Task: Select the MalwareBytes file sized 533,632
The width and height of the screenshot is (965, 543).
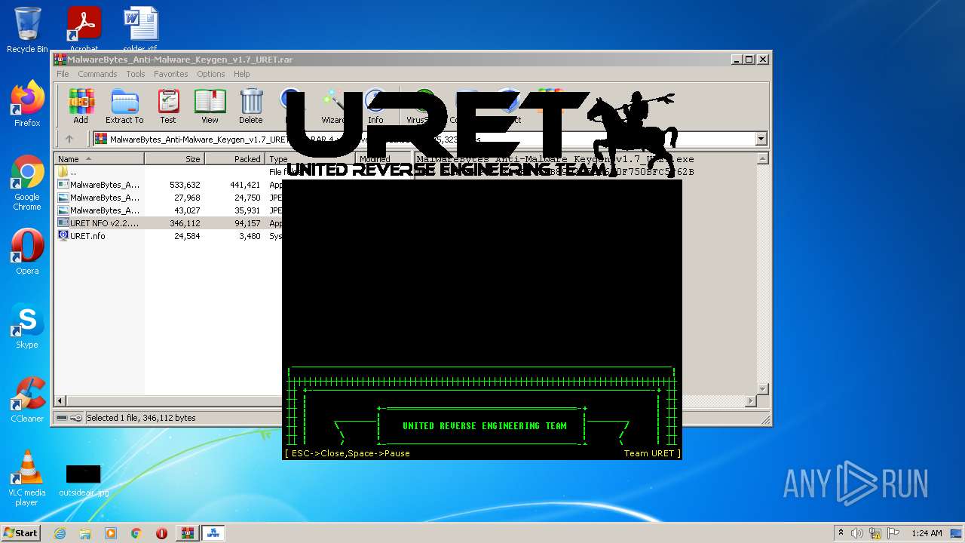Action: coord(168,185)
